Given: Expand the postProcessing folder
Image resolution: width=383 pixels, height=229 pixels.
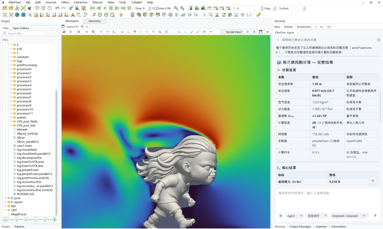Looking at the screenshot, I should (x=11, y=65).
